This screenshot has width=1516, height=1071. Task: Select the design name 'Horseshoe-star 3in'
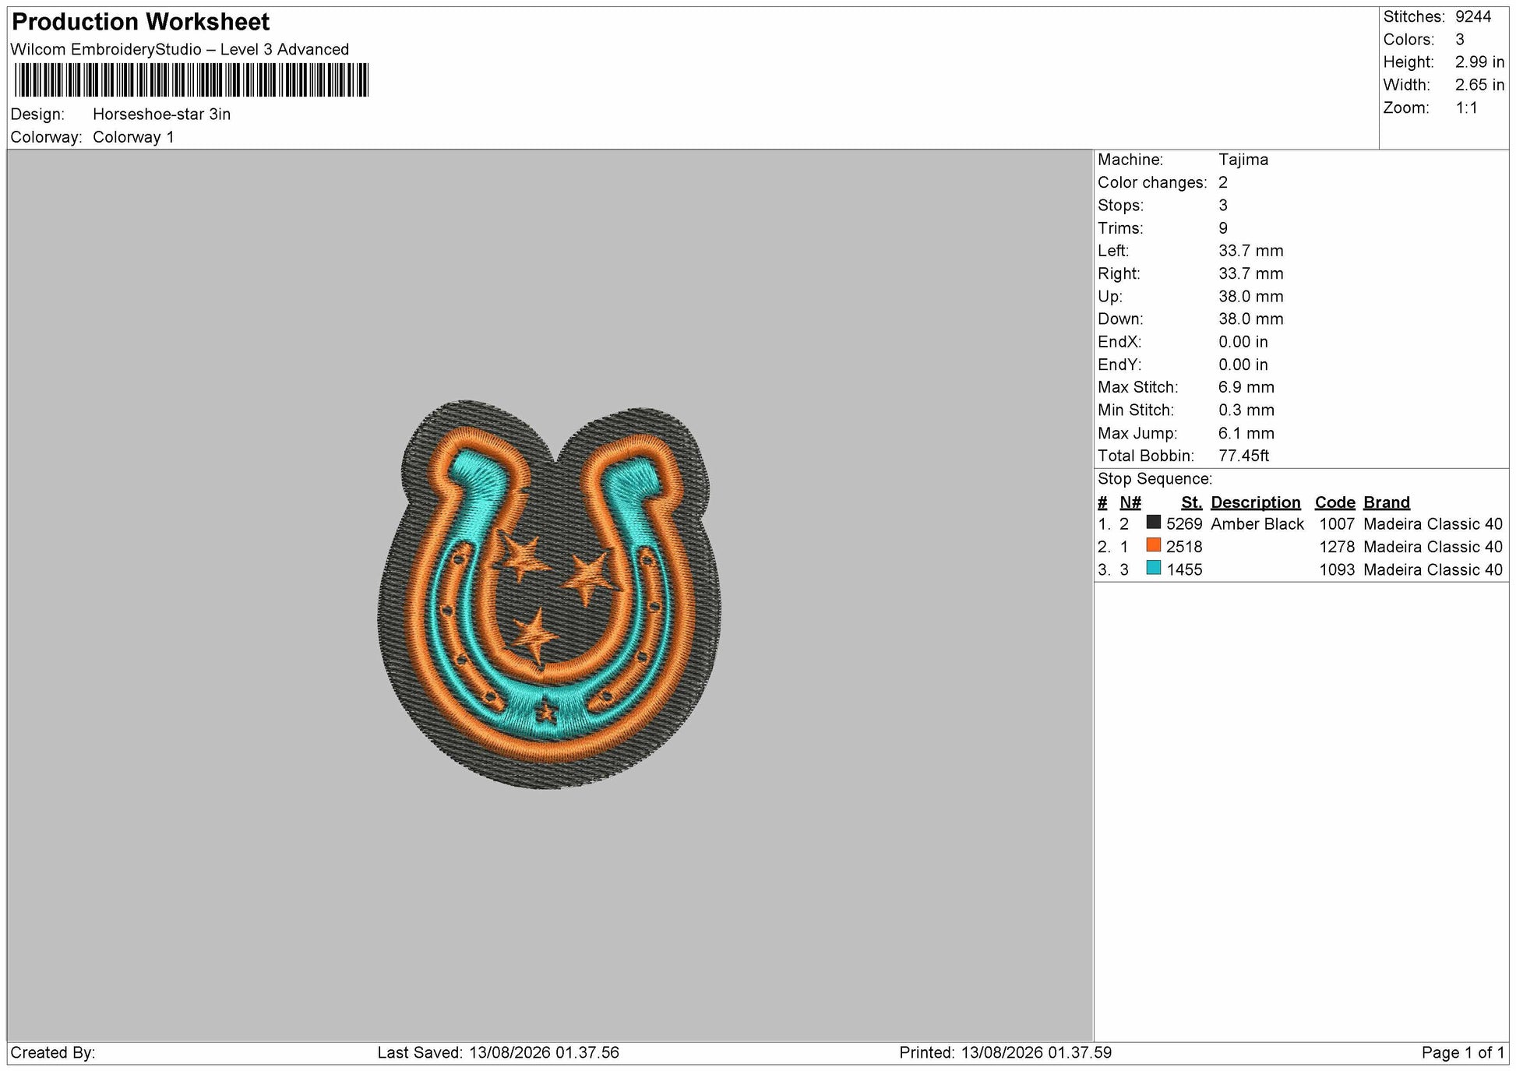pos(161,114)
